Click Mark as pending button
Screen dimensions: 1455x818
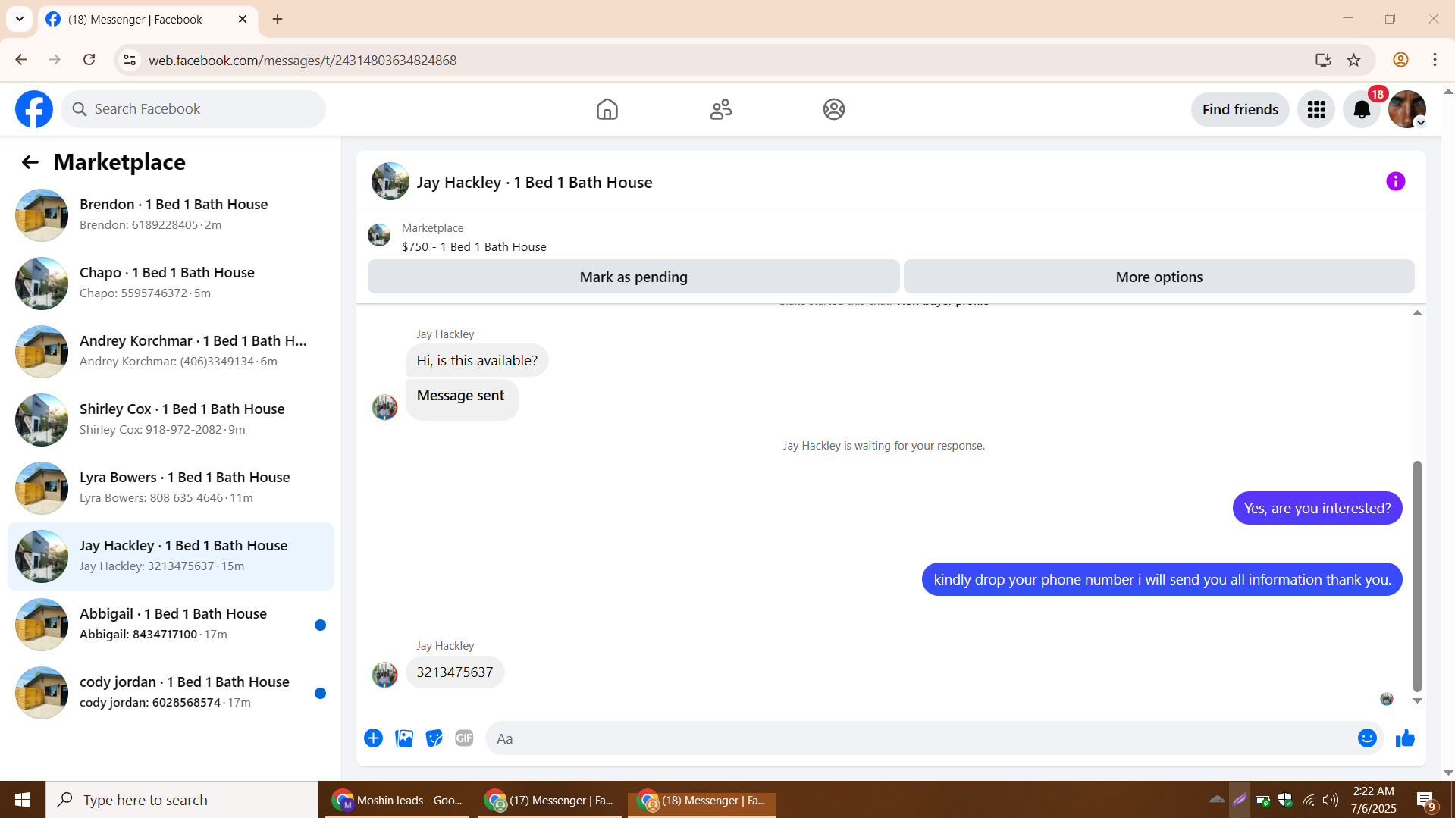(633, 277)
